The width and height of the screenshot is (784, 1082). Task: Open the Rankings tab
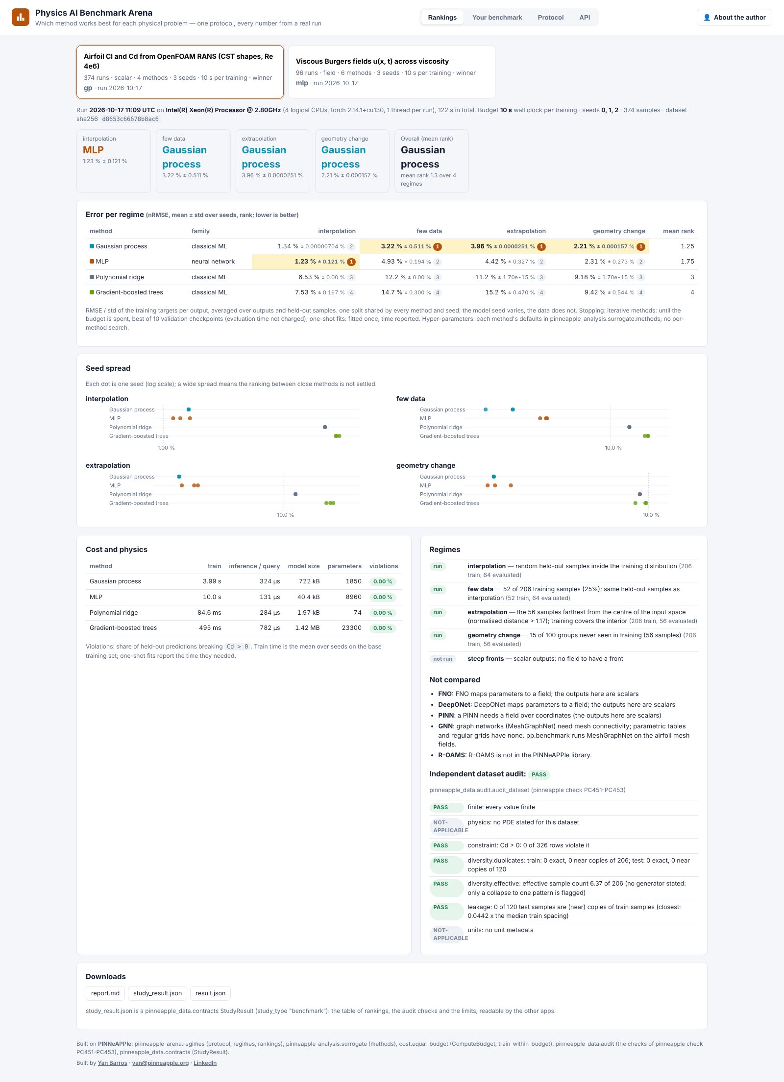click(x=442, y=18)
